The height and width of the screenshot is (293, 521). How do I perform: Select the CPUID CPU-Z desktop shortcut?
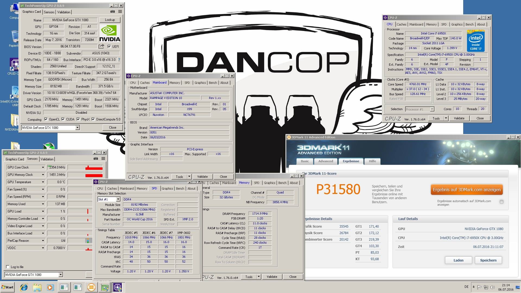[14, 66]
